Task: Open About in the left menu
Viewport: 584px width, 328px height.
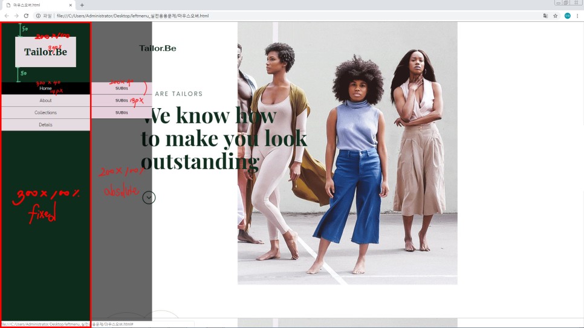Action: 45,100
